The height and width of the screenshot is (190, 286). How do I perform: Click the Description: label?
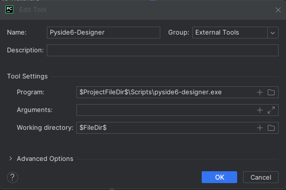(x=25, y=50)
